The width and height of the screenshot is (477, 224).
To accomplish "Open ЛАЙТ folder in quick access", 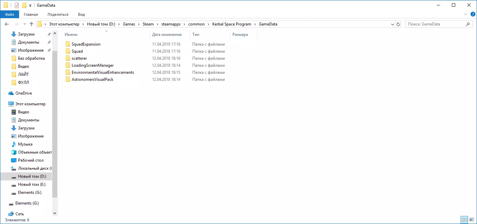I will click(23, 74).
